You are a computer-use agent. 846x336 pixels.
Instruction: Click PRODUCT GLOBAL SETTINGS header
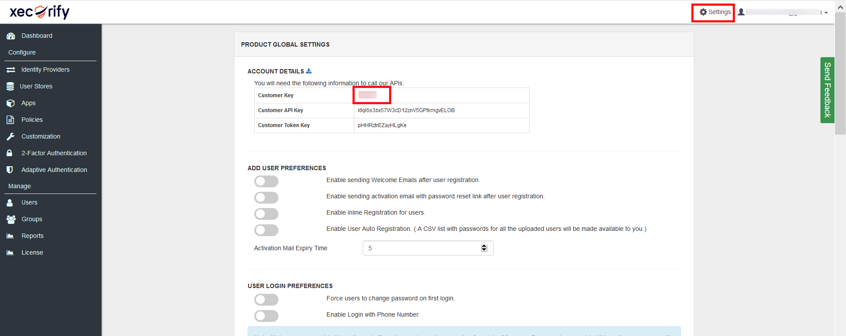tap(285, 44)
